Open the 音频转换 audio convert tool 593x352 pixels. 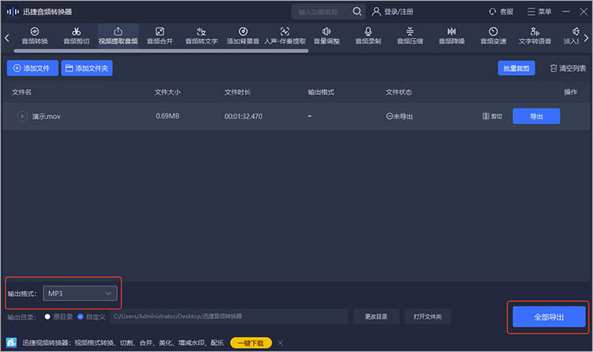35,36
